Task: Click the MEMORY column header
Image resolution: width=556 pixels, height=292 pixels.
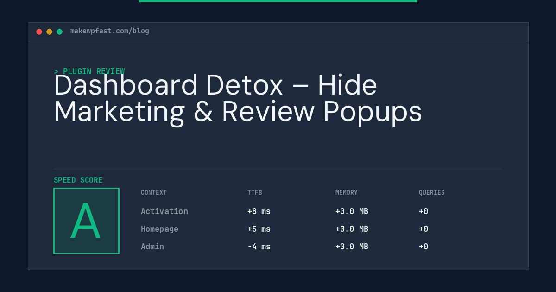Action: click(347, 193)
